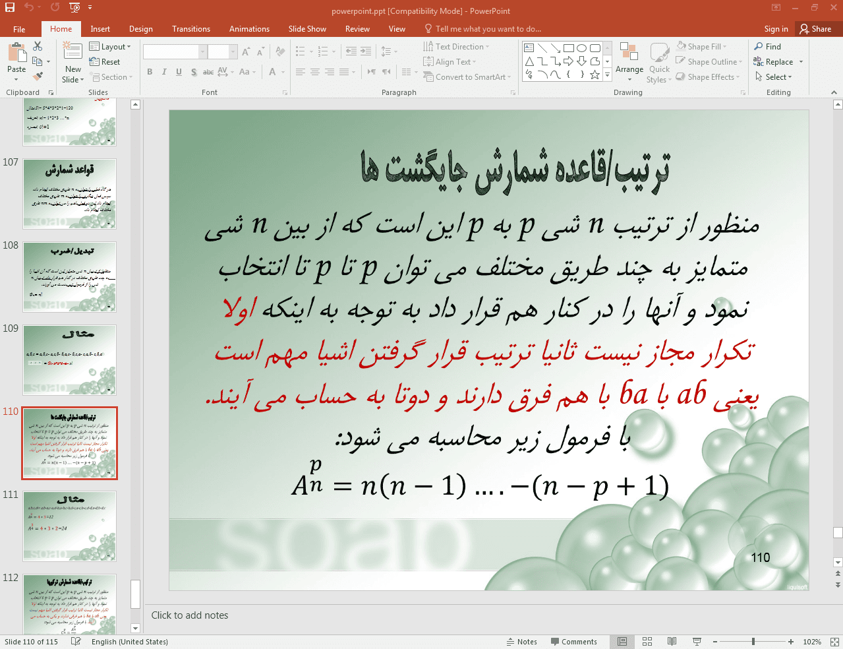Screen dimensions: 843x649
Task: Click Reset slide button
Action: [x=105, y=62]
